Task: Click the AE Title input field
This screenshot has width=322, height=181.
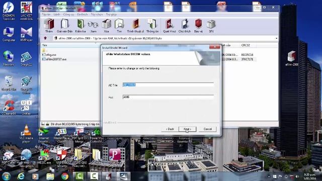Action: point(168,85)
